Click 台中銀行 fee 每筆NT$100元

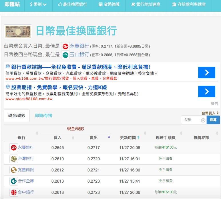click(x=166, y=192)
